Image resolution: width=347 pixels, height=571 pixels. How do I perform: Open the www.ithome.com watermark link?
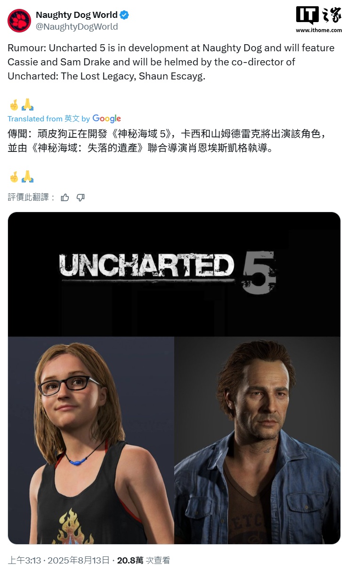coord(319,30)
